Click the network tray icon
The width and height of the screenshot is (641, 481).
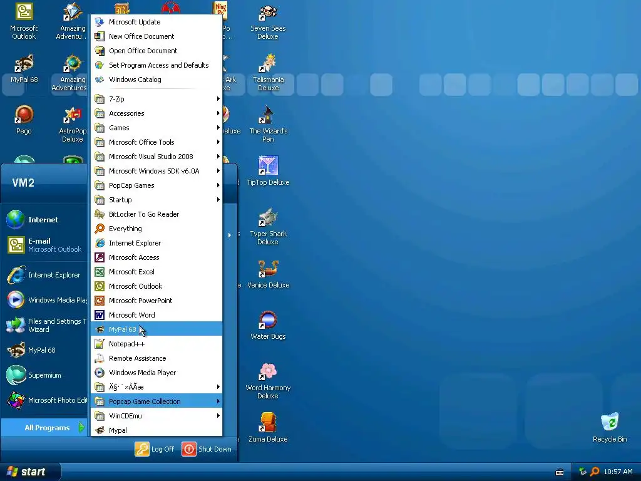[x=583, y=472]
